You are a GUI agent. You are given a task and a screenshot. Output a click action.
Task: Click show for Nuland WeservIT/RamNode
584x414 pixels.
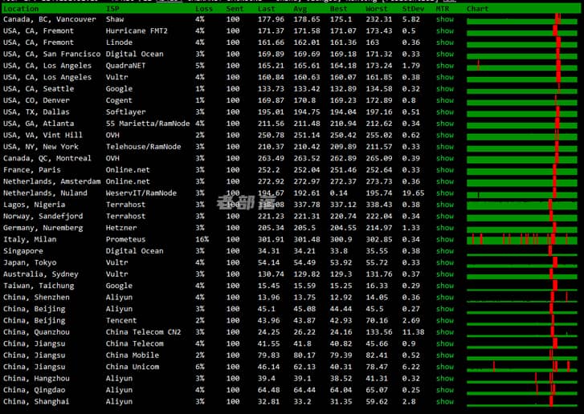tap(445, 193)
